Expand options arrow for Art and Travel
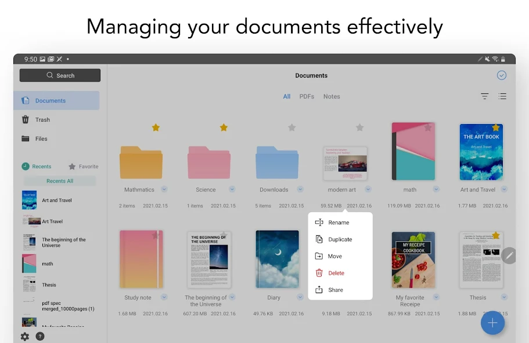The image size is (529, 343). tap(504, 189)
